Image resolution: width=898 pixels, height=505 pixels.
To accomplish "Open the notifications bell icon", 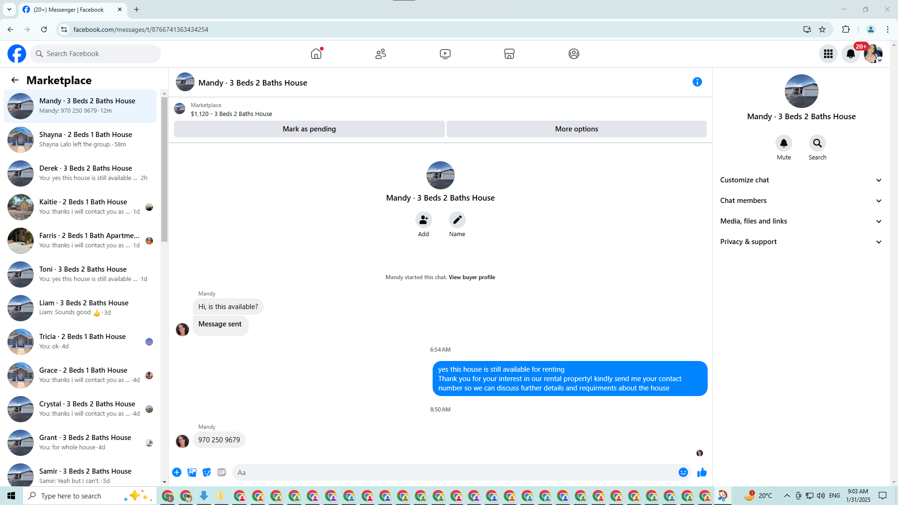I will [851, 54].
